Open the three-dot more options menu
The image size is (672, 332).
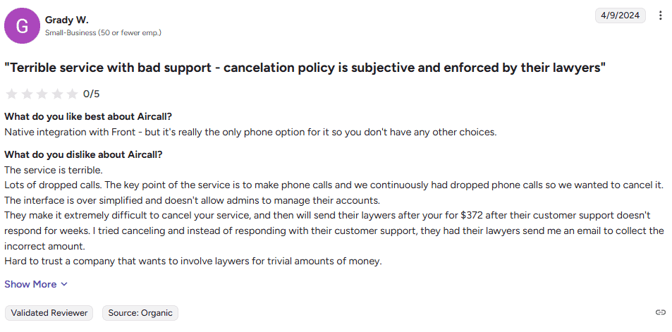coord(660,16)
